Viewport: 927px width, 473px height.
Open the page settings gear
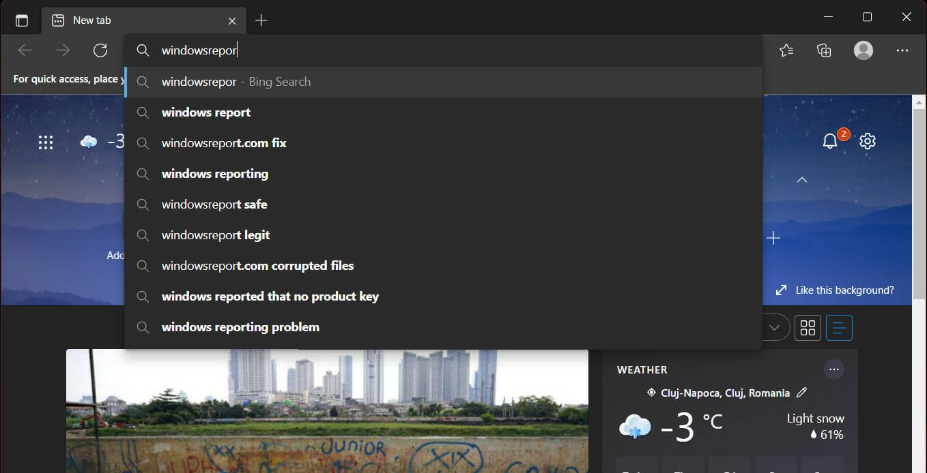pyautogui.click(x=867, y=141)
